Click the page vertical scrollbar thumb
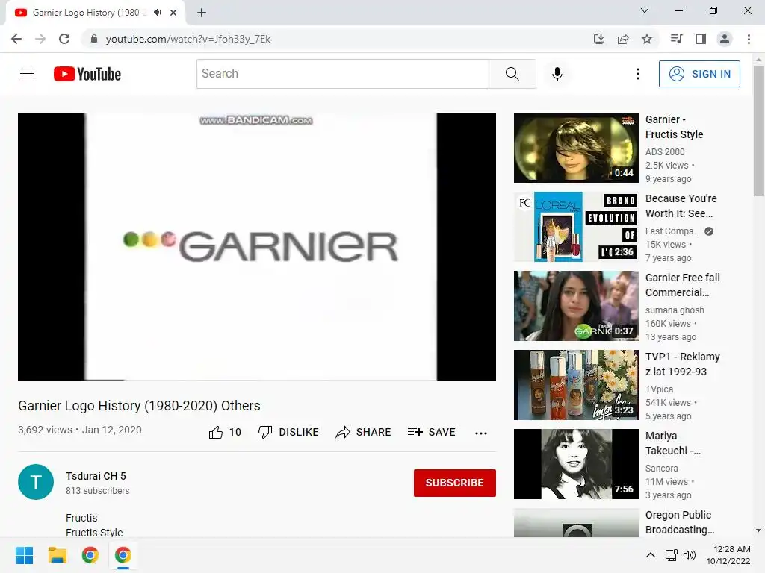This screenshot has height=573, width=765. 758,131
